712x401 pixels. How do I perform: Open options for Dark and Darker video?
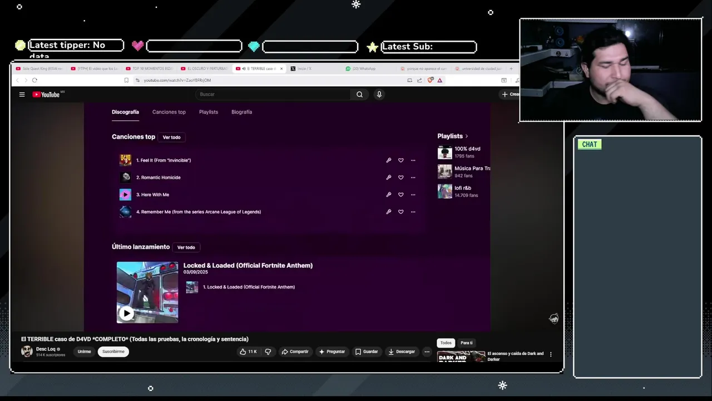(551, 354)
